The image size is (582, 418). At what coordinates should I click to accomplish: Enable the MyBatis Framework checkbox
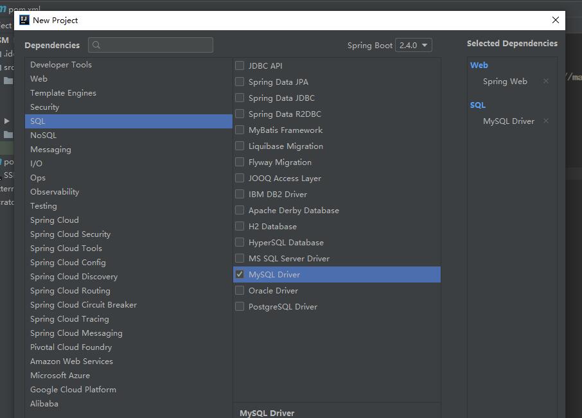click(240, 130)
